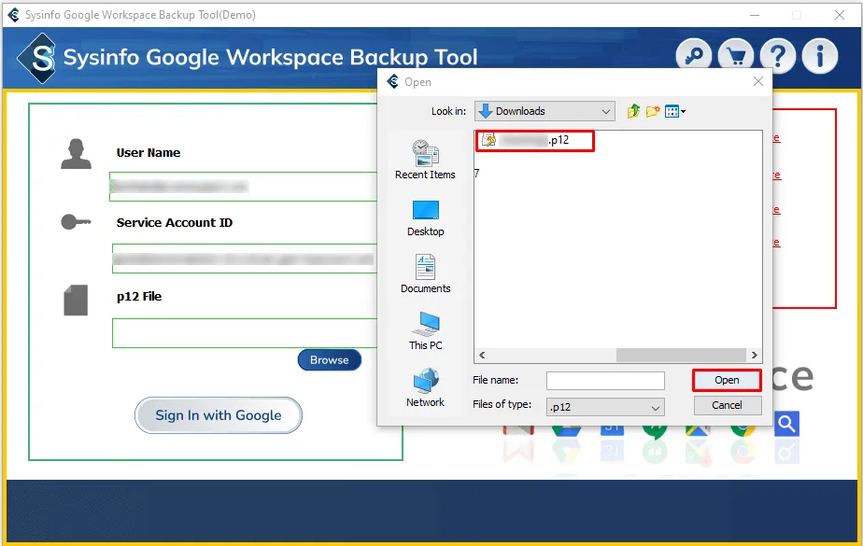
Task: Minimize the Sysinfo Backup Tool window
Action: 755,15
